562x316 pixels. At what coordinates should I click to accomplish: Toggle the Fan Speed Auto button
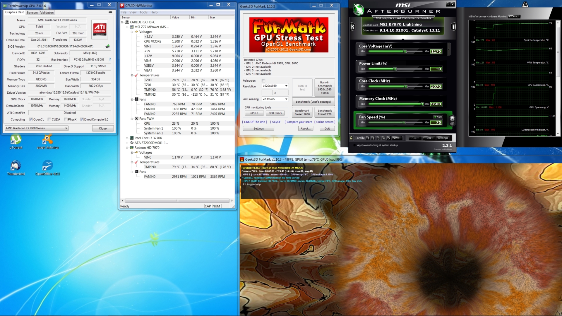[x=438, y=117]
